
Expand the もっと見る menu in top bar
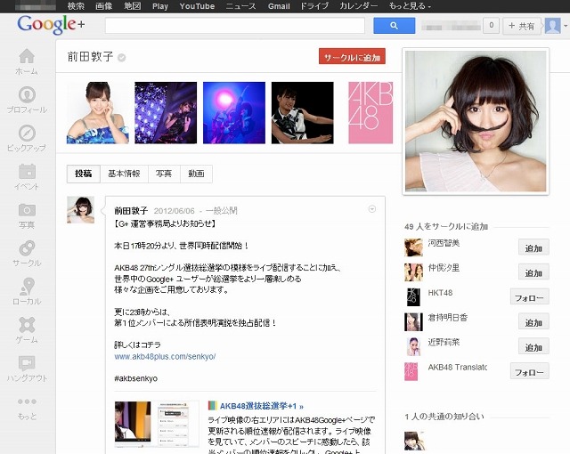click(x=410, y=6)
